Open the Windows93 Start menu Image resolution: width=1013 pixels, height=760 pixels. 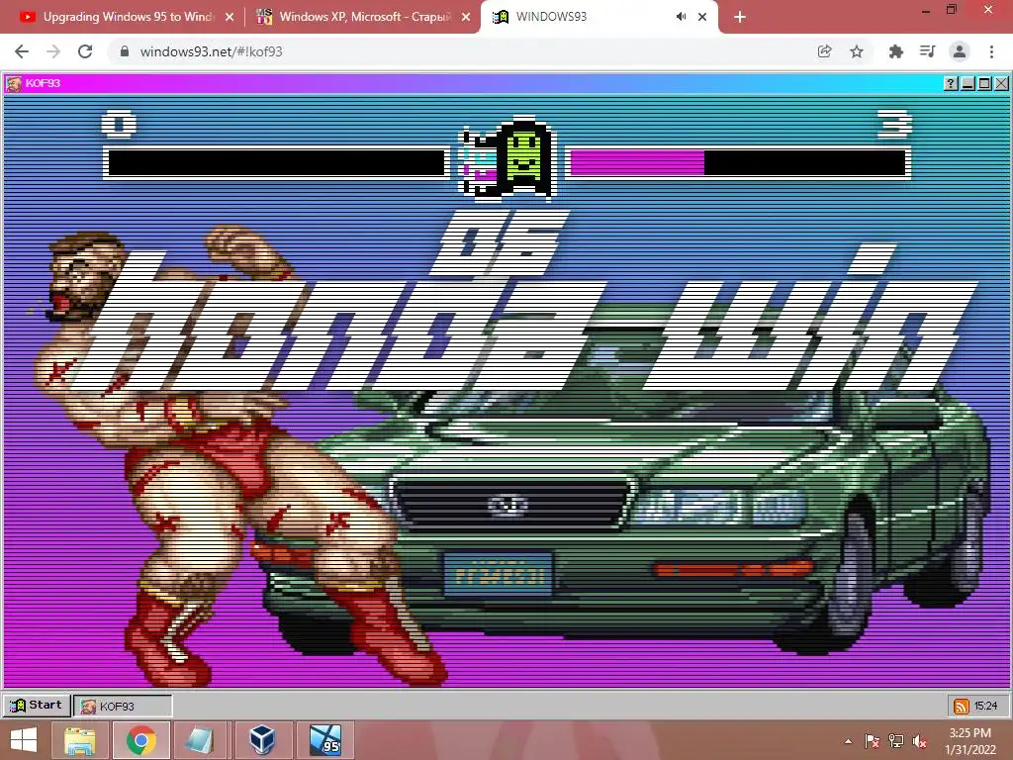tap(37, 706)
